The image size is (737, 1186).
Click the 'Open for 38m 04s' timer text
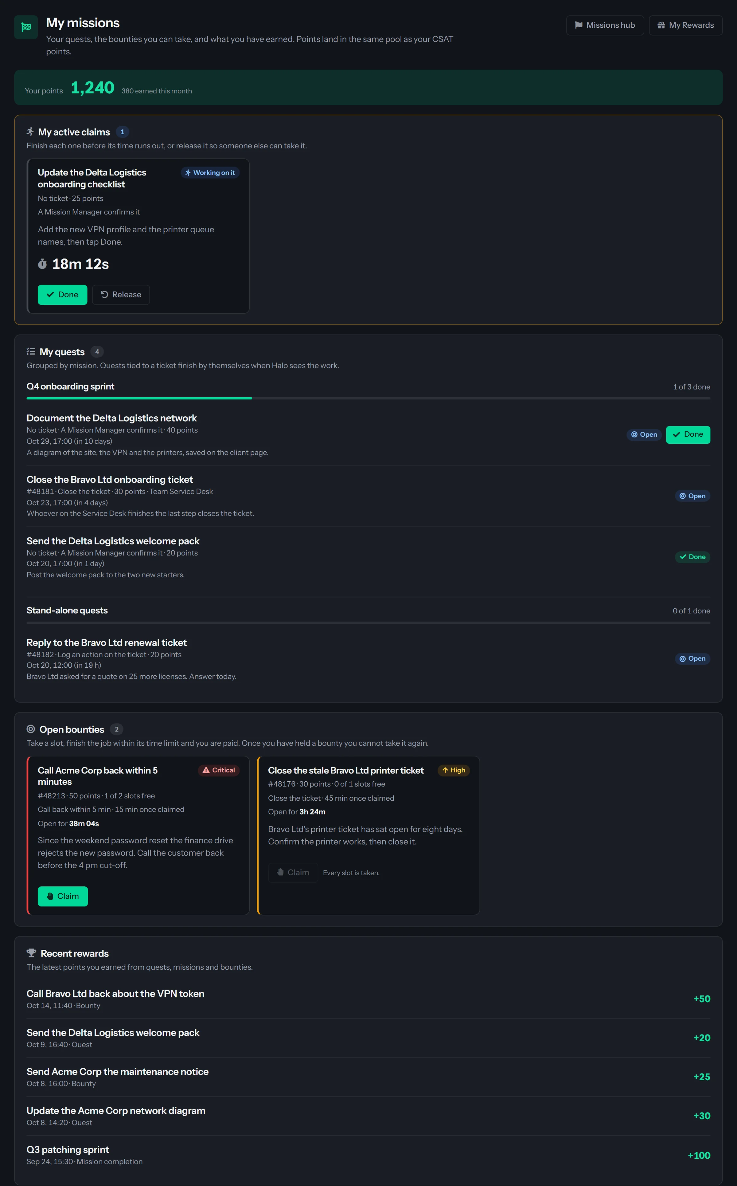tap(68, 824)
